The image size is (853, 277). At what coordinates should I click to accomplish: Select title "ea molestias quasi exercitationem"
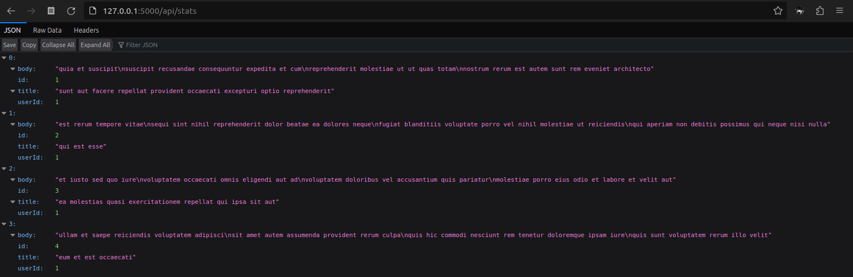(x=167, y=202)
